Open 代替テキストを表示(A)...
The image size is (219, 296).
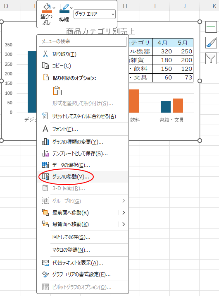click(83, 263)
